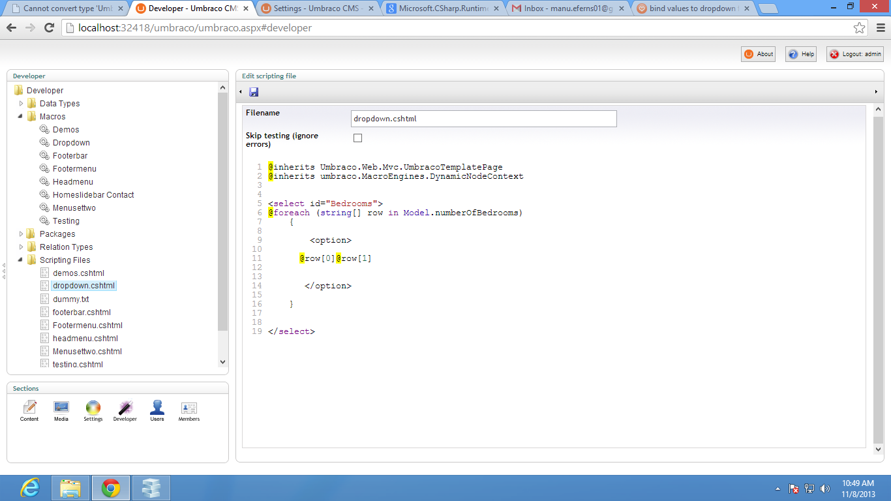Go back in browser
This screenshot has height=501, width=891.
(x=12, y=28)
